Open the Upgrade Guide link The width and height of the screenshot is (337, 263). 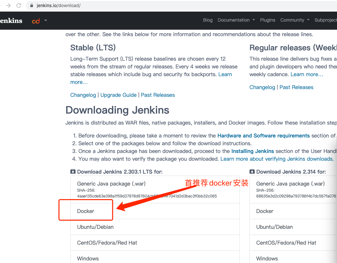[118, 95]
